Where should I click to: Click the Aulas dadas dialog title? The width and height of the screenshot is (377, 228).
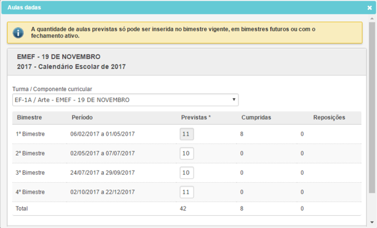click(24, 8)
